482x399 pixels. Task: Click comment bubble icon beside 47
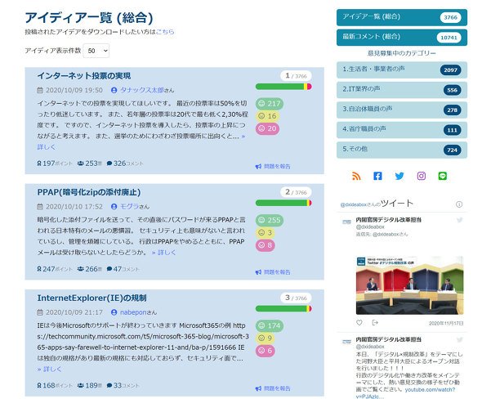(109, 269)
